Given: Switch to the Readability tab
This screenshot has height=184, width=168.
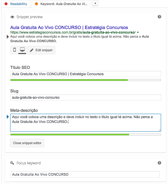Looking at the screenshot, I should coord(16,4).
